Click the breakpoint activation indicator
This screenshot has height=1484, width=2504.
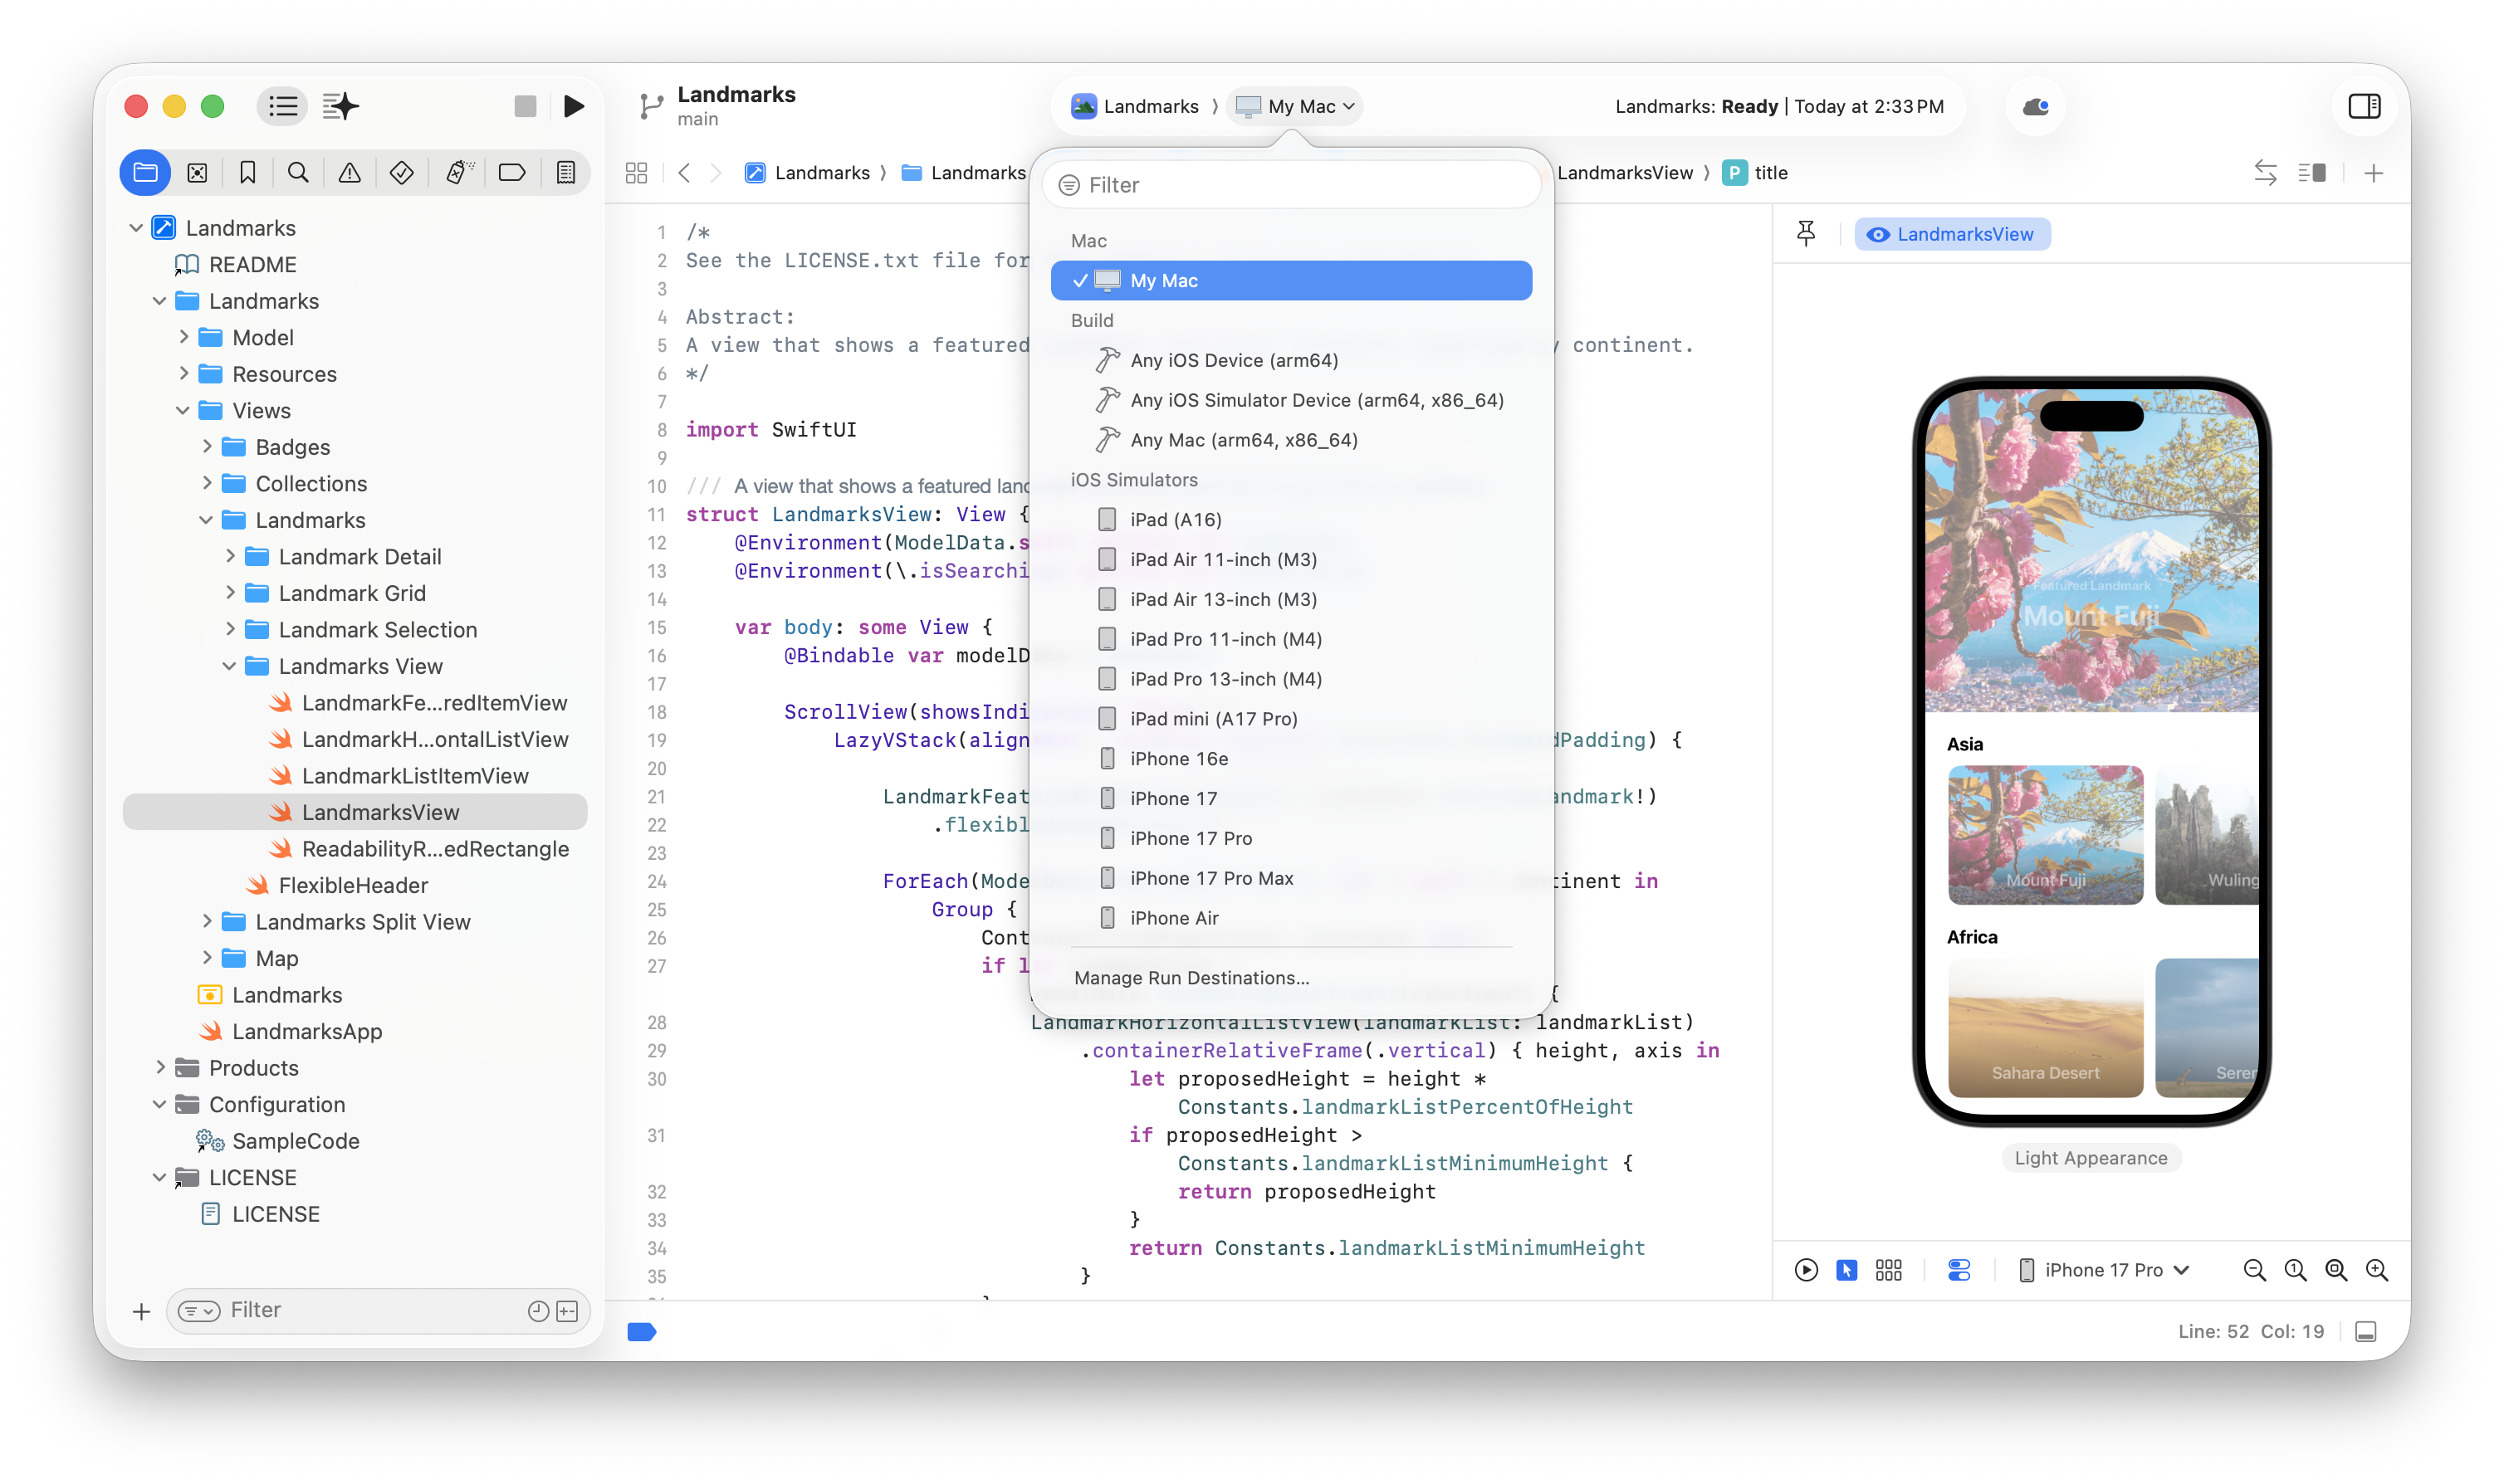coord(642,1332)
